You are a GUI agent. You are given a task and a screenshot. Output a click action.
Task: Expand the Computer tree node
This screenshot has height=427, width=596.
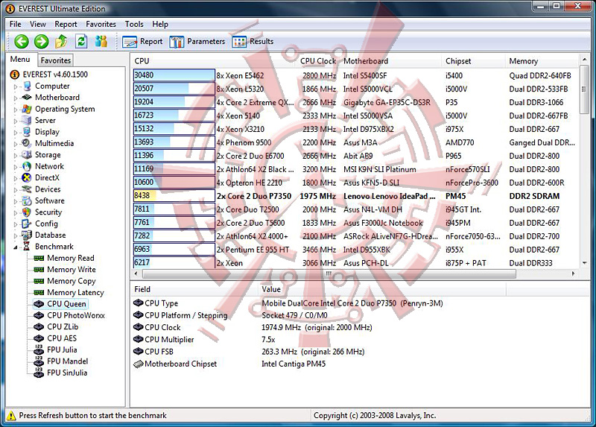16,86
